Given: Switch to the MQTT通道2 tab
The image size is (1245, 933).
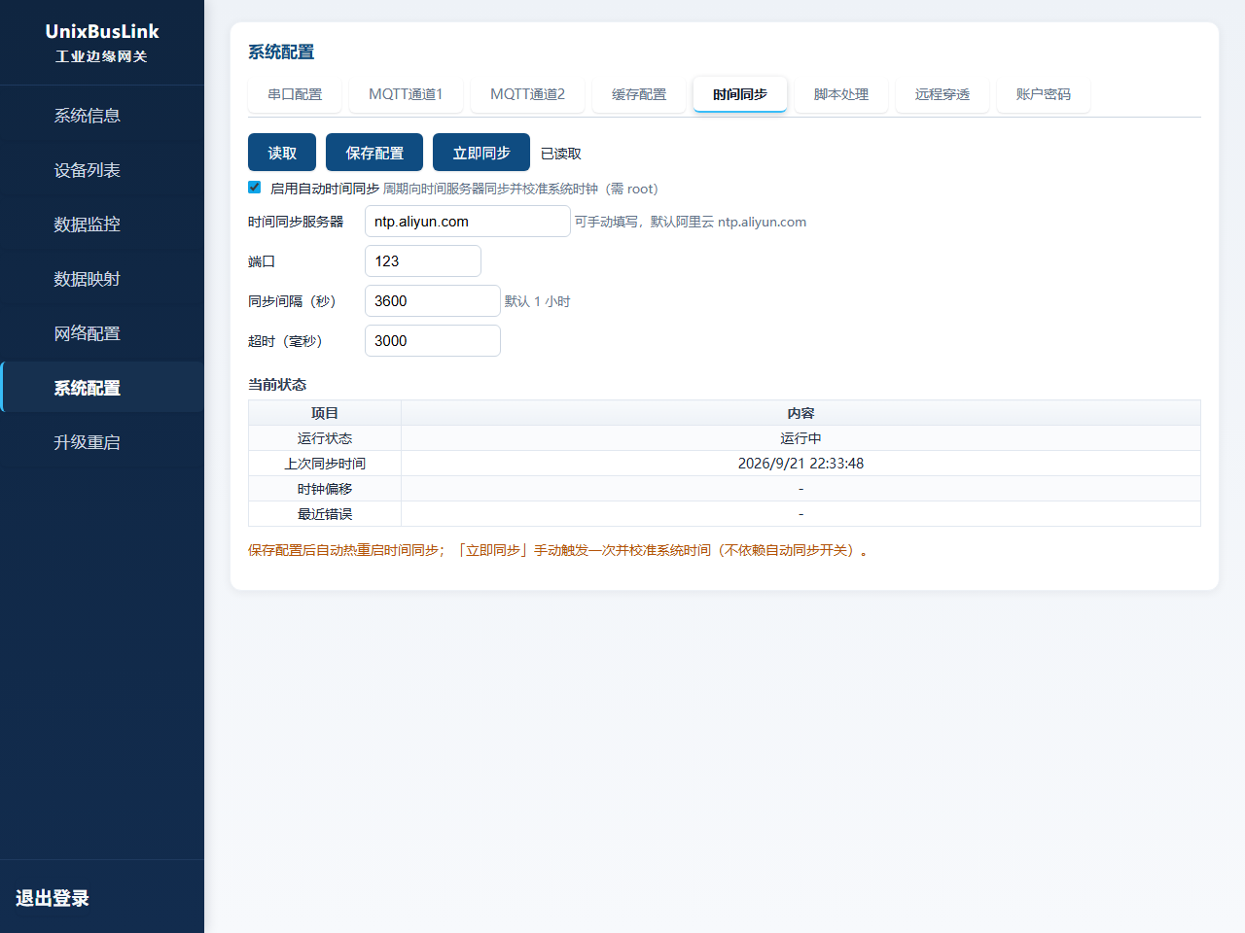Looking at the screenshot, I should tap(527, 94).
